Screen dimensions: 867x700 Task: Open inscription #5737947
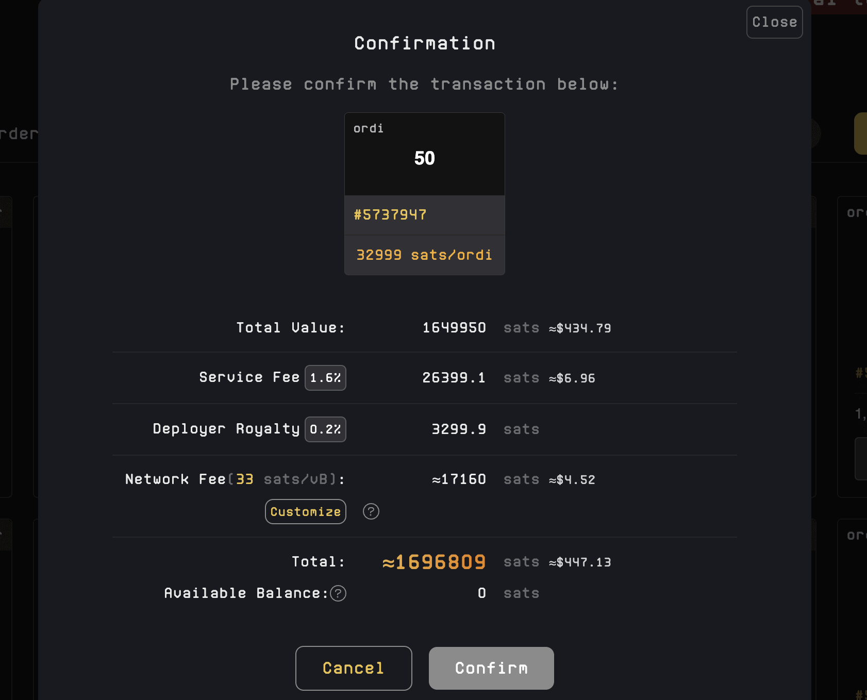click(x=390, y=214)
